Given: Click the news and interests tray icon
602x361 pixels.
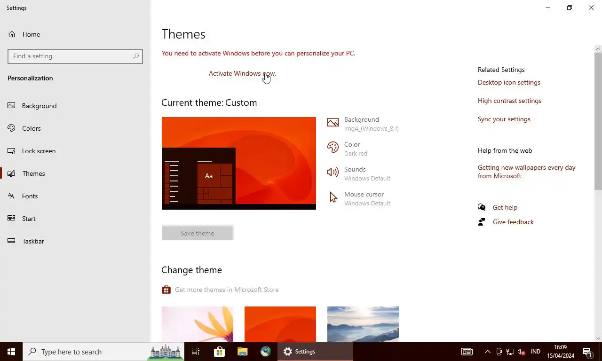Looking at the screenshot, I should click(467, 352).
